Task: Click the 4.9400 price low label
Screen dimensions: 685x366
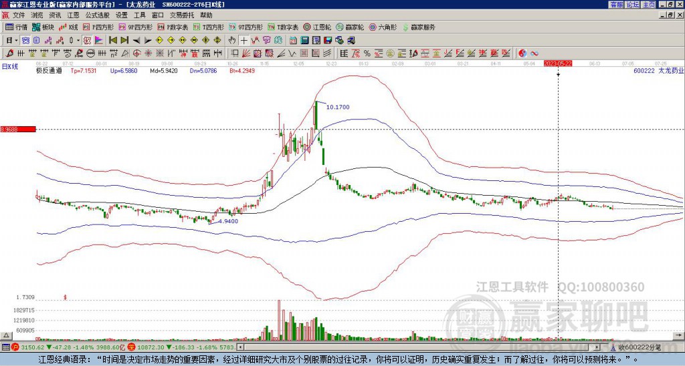Action: (x=228, y=221)
